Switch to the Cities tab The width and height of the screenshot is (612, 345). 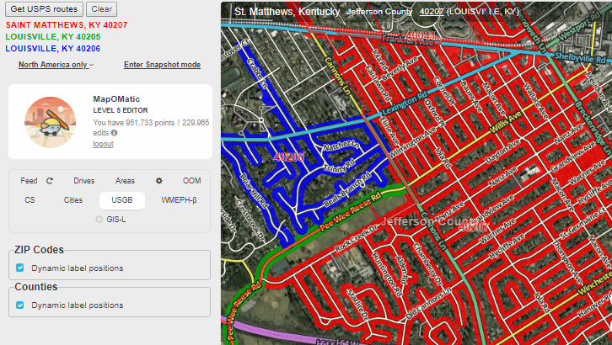[x=73, y=200]
